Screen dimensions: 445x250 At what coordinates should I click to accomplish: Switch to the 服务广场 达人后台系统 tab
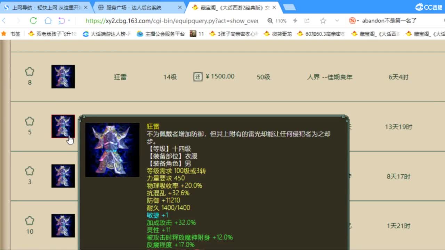click(139, 7)
